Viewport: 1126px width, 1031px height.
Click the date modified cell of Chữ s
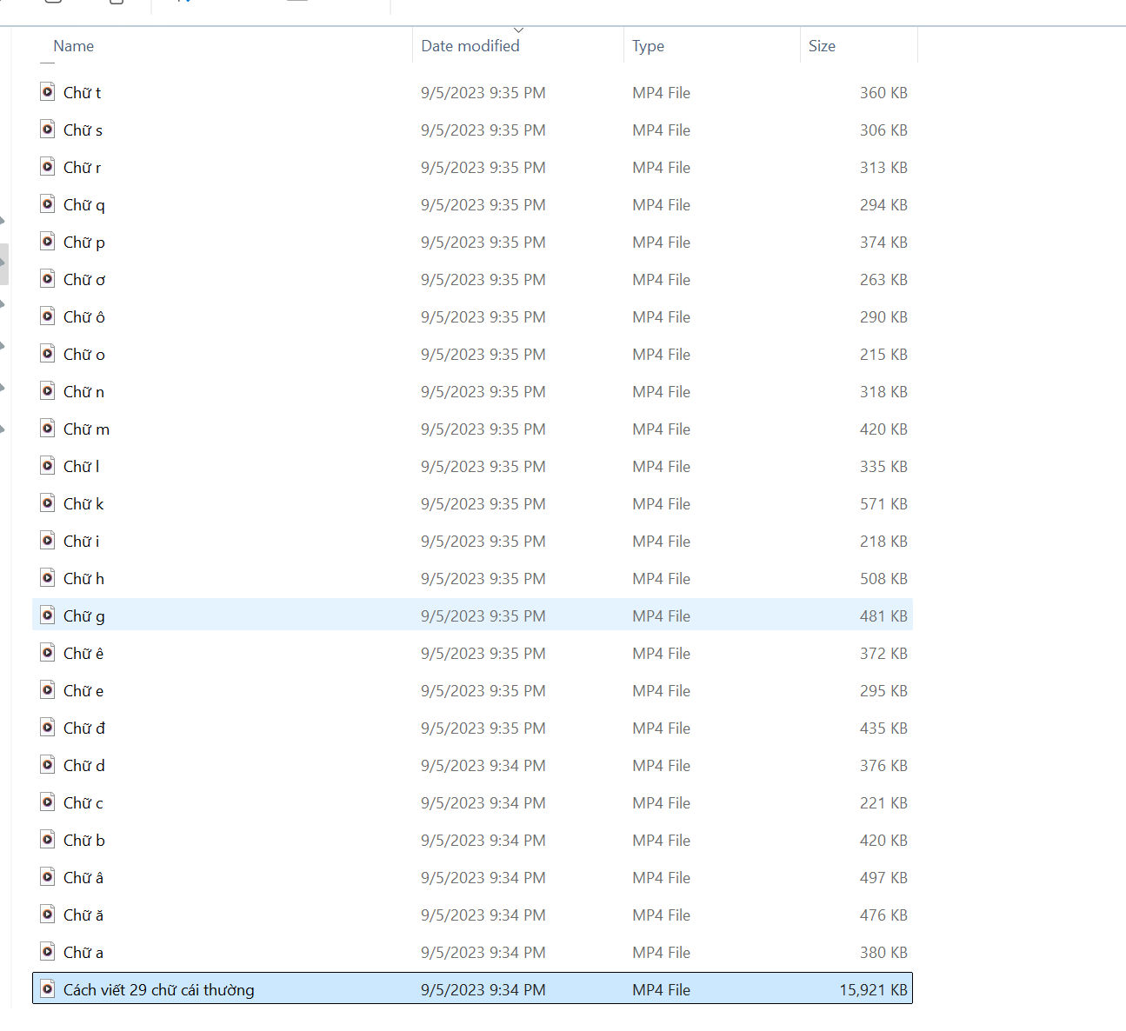(x=483, y=130)
